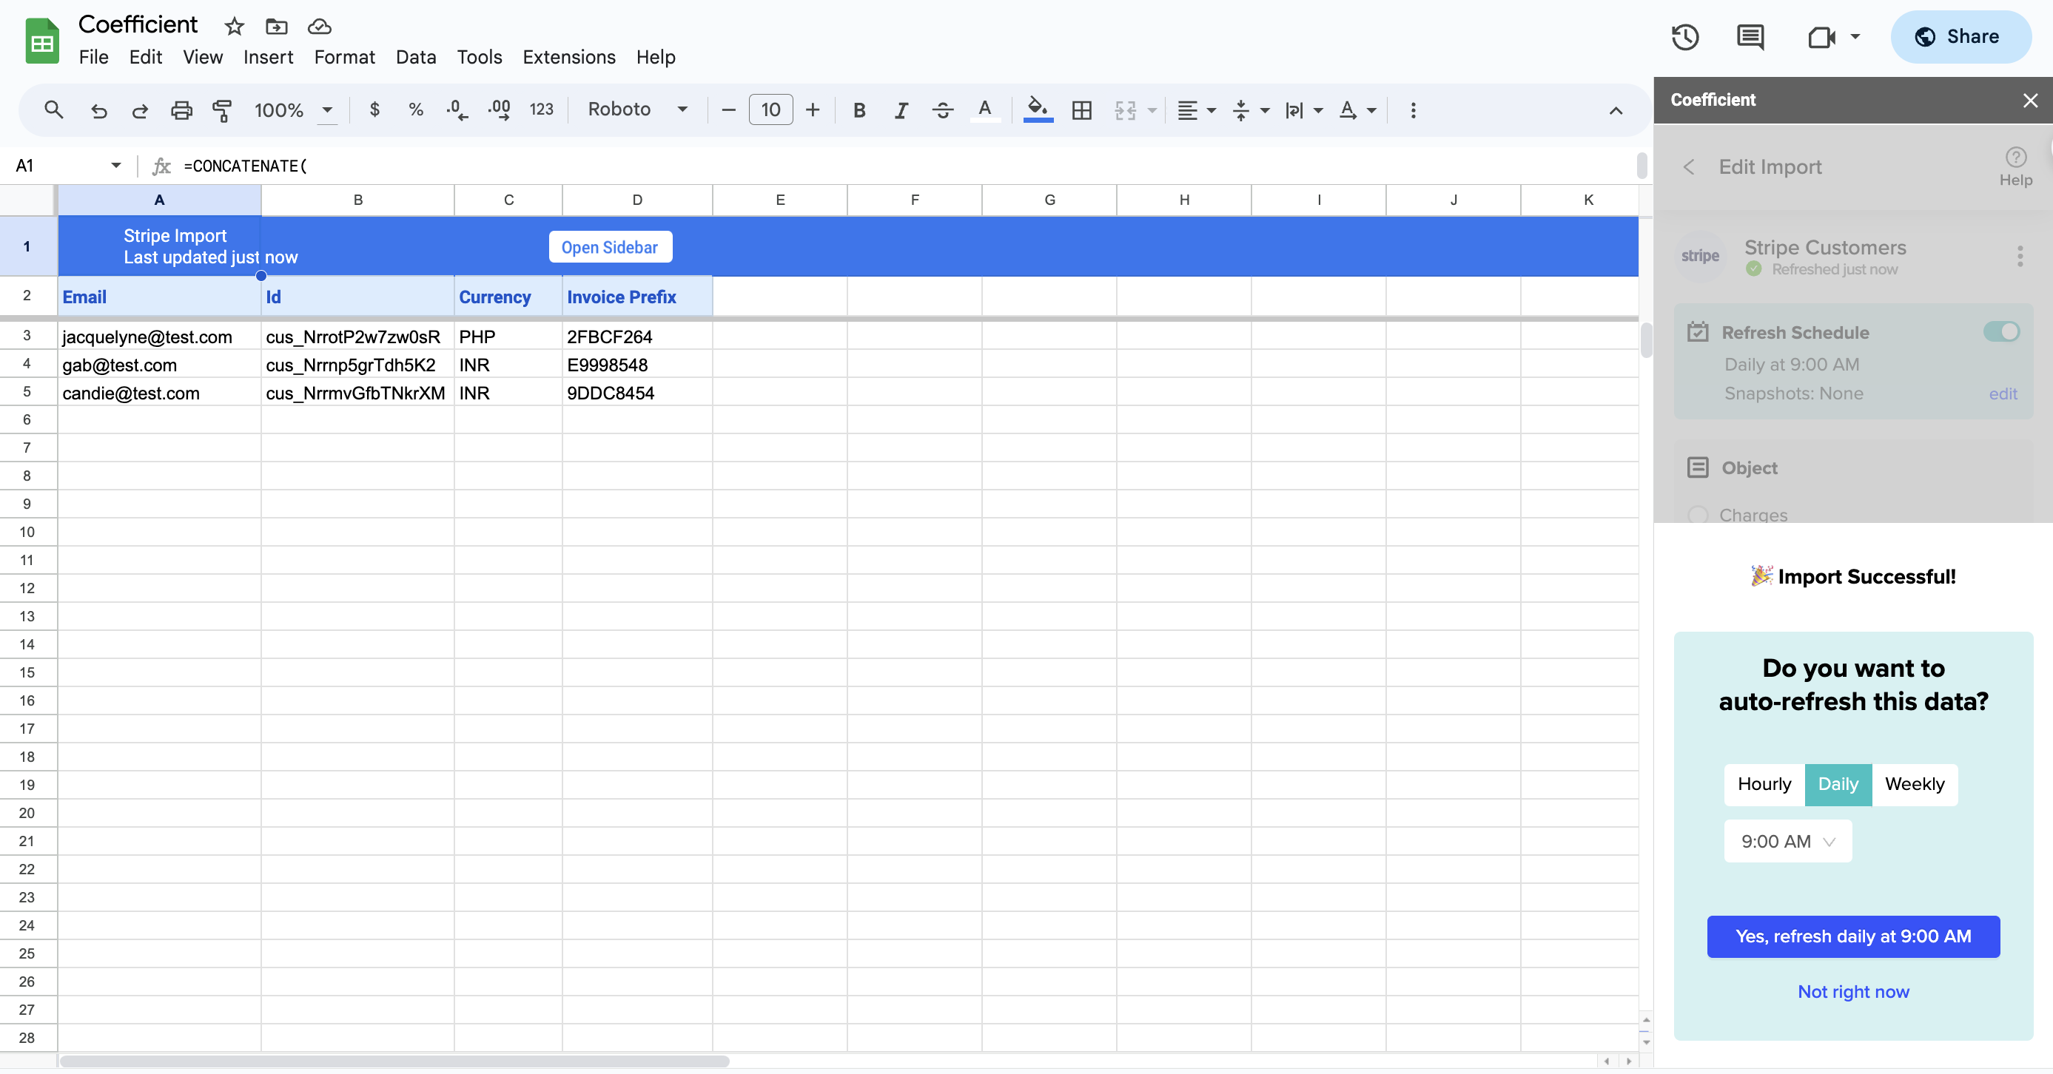Open the File menu
2053x1074 pixels.
click(x=93, y=58)
